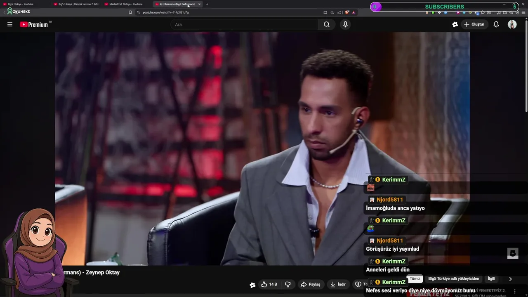Click the SUBSCRIBERS counter overlay
The image size is (528, 297).
(444, 7)
